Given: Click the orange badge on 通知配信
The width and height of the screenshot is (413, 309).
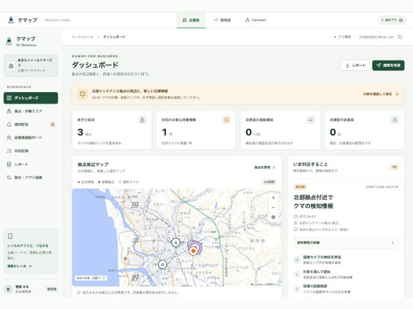Looking at the screenshot, I should (53, 124).
